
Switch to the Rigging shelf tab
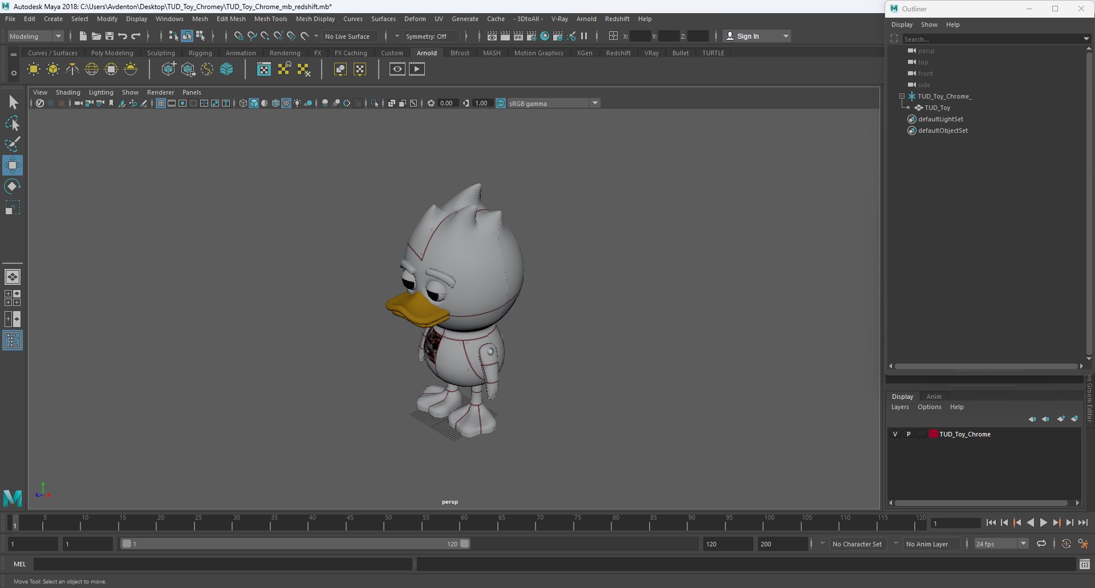[200, 53]
